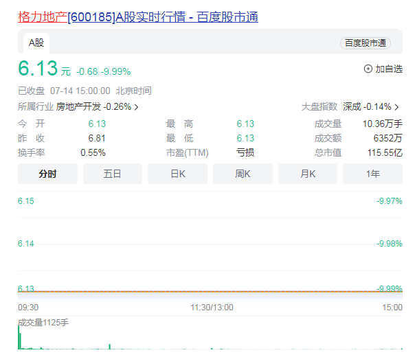Show the 周K weekly chart
This screenshot has width=417, height=357.
pos(243,174)
